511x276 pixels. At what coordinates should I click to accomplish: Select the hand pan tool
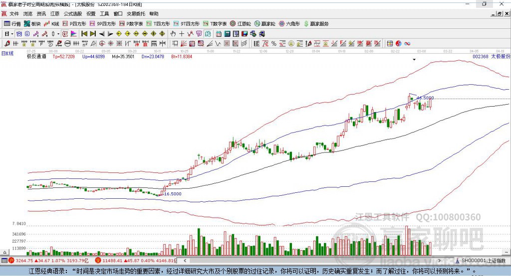[x=173, y=33]
